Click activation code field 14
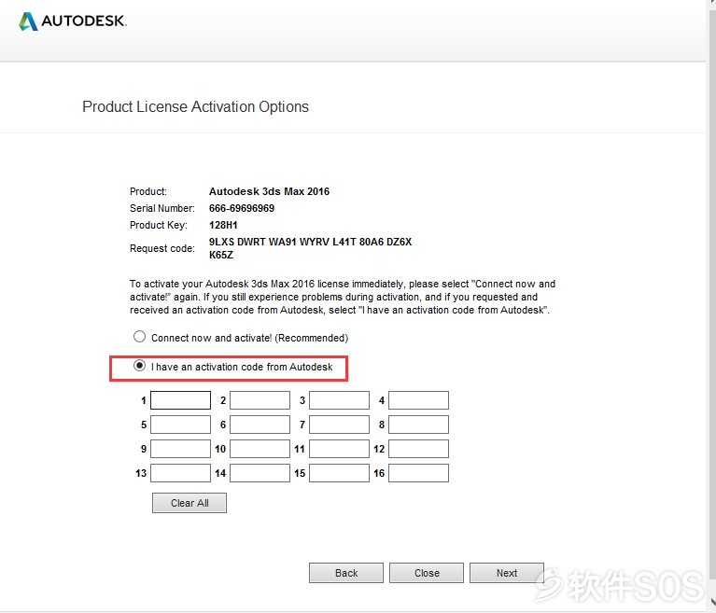The height and width of the screenshot is (613, 716). [x=260, y=473]
